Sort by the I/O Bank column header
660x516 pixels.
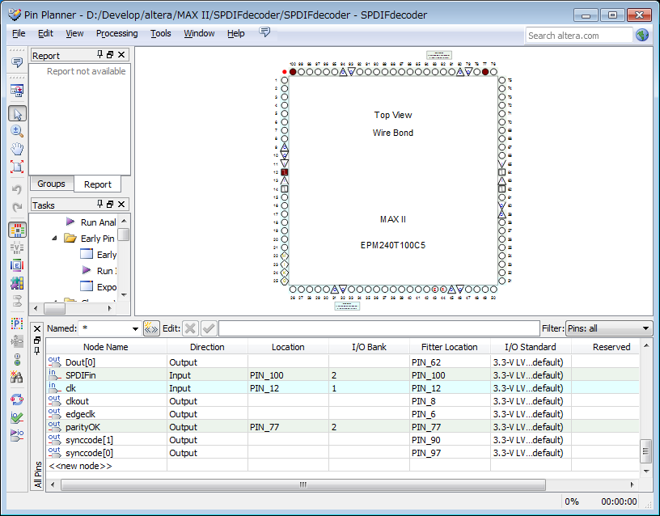click(x=369, y=347)
